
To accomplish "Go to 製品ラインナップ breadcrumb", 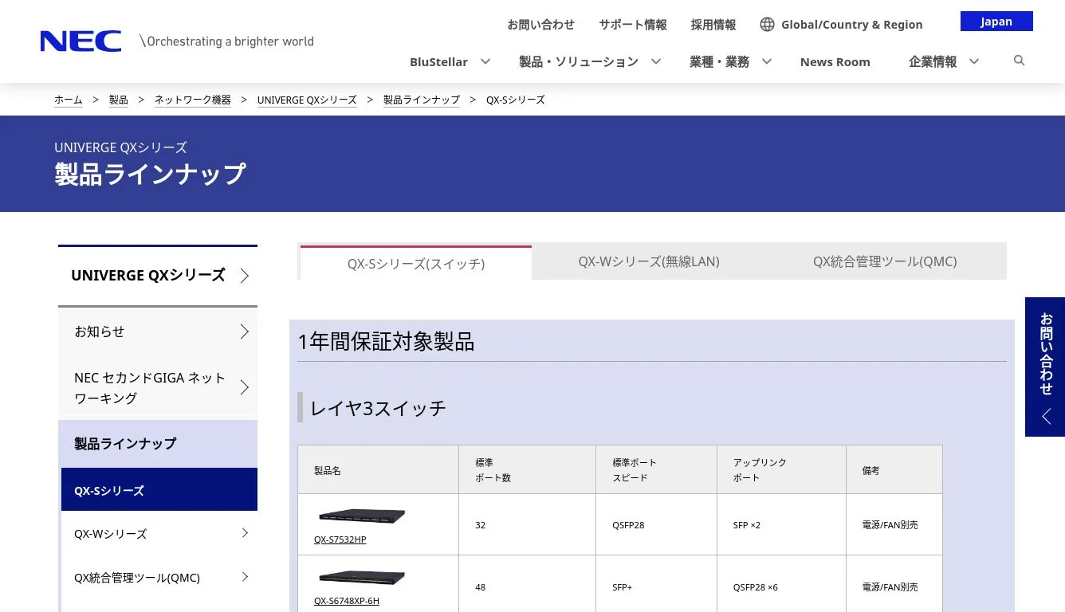I will [x=422, y=100].
